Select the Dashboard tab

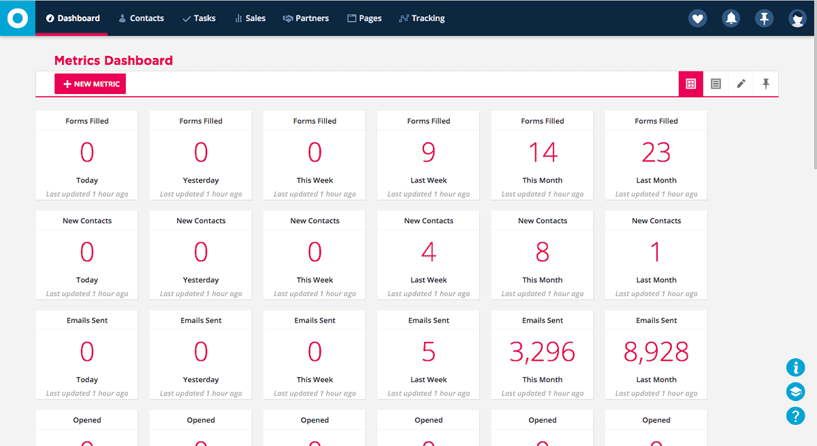[x=73, y=18]
